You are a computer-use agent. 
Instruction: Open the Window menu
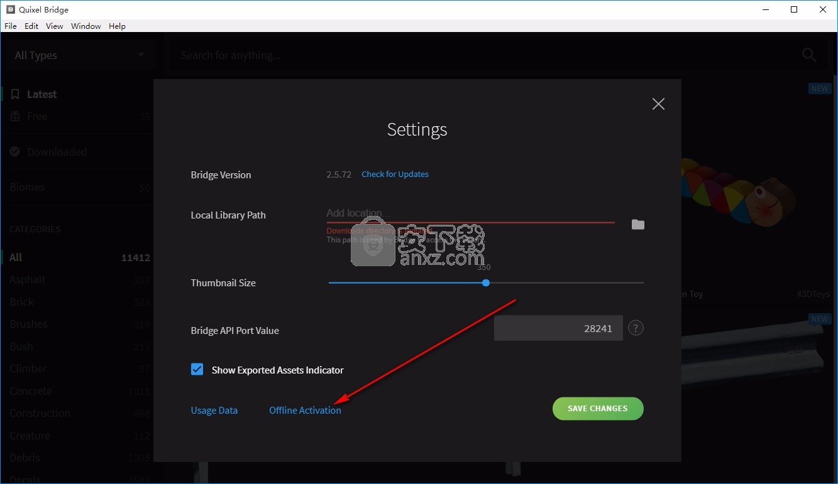[x=86, y=26]
